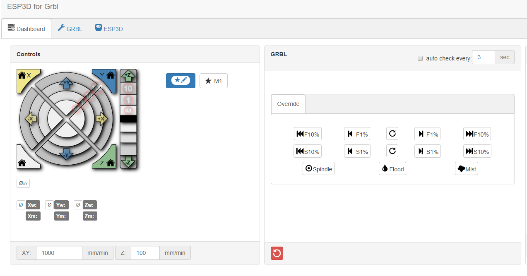The image size is (527, 276).
Task: Decrease feed override by 10%
Action: coord(308,133)
